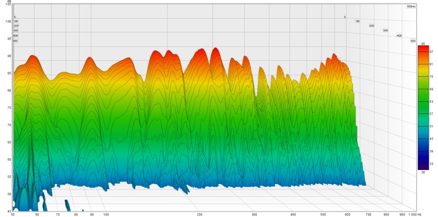Click the 87 value on the color legend
The width and height of the screenshot is (438, 217).
tap(431, 52)
